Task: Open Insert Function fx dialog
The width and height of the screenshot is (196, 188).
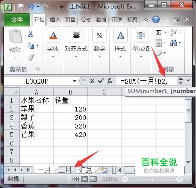Action: pos(110,81)
